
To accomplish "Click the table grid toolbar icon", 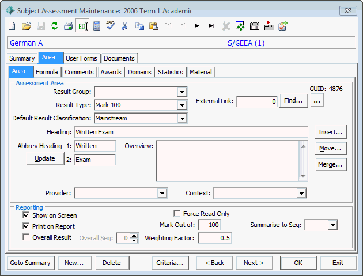I will (255, 26).
